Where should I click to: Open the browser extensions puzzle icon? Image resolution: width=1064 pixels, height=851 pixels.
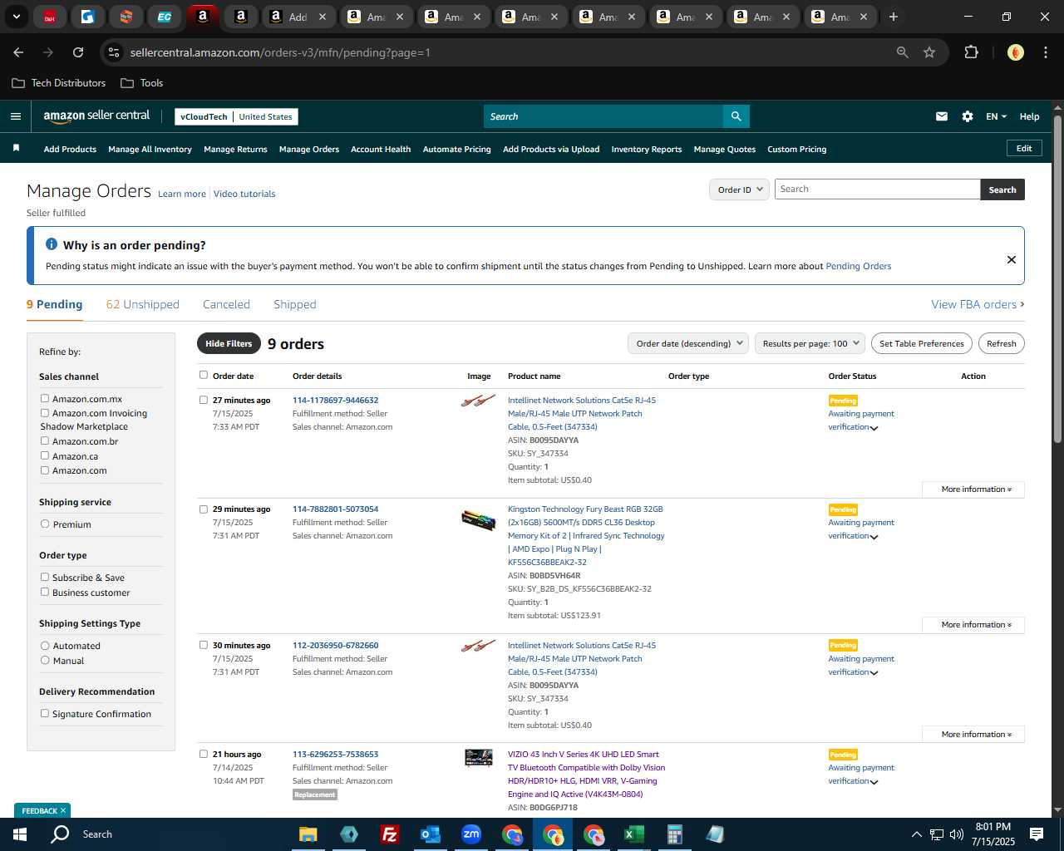(971, 52)
